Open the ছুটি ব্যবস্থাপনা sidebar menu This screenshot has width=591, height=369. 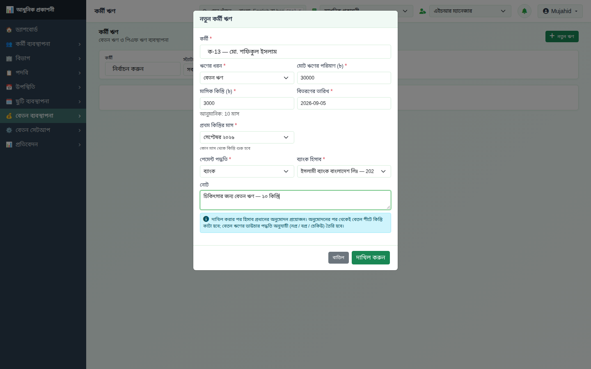click(43, 101)
